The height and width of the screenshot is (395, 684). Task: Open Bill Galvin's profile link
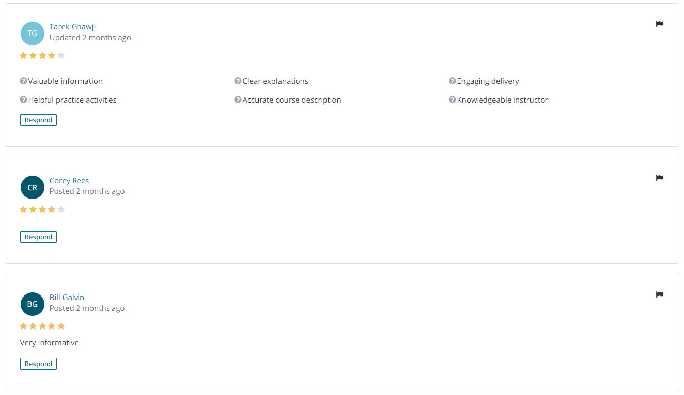pos(67,297)
